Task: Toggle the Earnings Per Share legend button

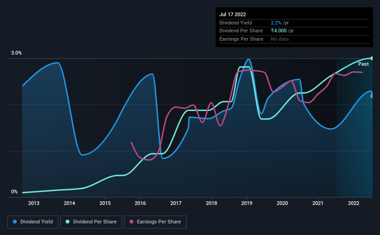Action: (x=155, y=222)
